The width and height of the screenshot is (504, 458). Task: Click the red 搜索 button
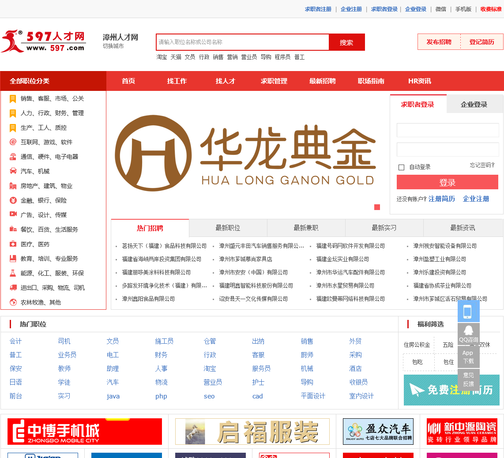click(x=346, y=42)
